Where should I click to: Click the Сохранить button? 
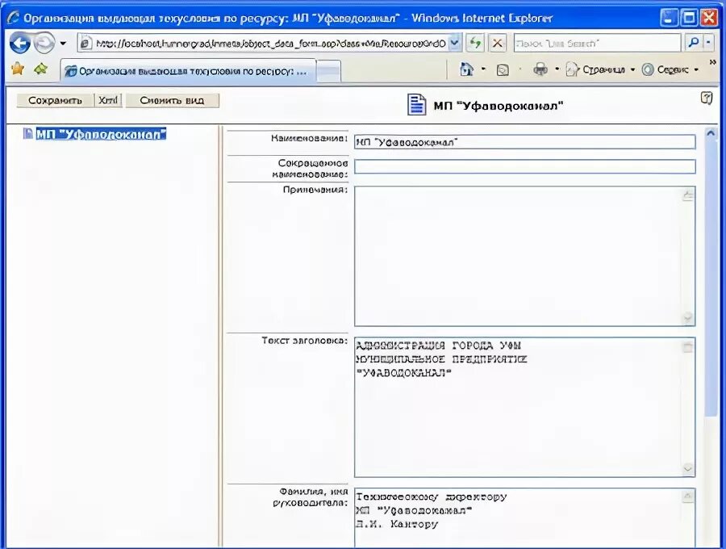tap(55, 101)
